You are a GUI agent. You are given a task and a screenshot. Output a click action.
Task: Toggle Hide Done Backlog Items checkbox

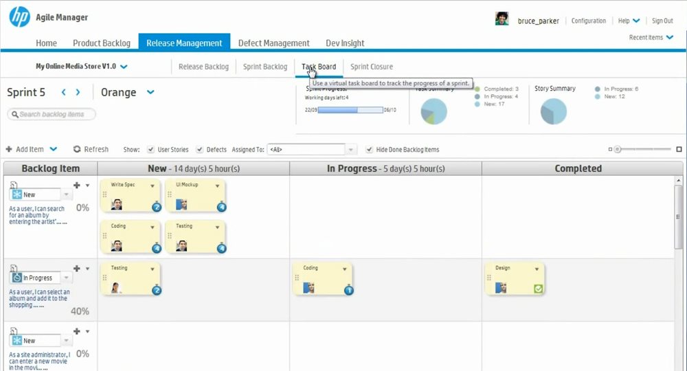[x=370, y=149]
